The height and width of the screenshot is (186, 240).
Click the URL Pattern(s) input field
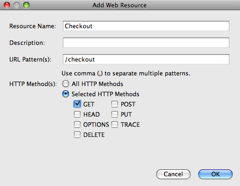[146, 59]
